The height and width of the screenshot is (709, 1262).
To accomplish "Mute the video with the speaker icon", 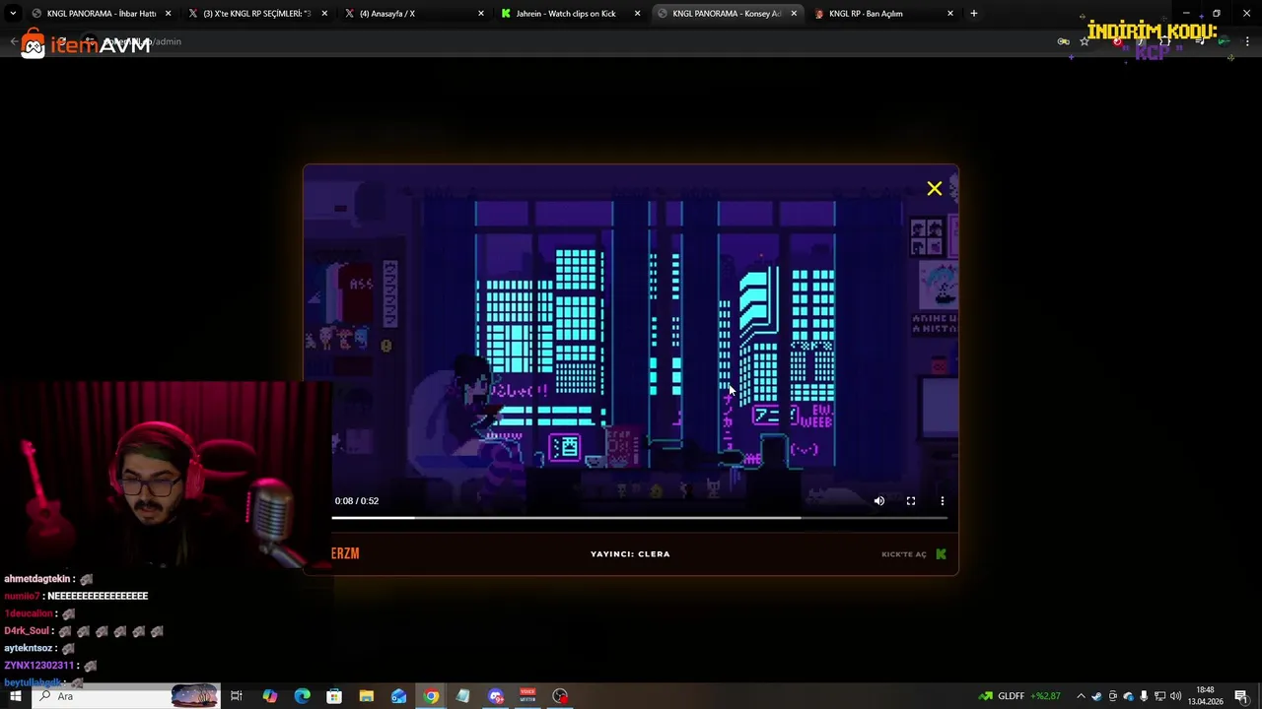I will [x=879, y=501].
